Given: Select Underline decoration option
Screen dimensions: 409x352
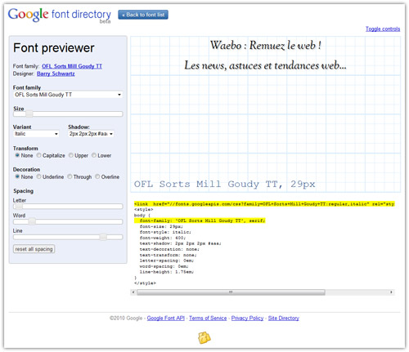Looking at the screenshot, I should (39, 176).
